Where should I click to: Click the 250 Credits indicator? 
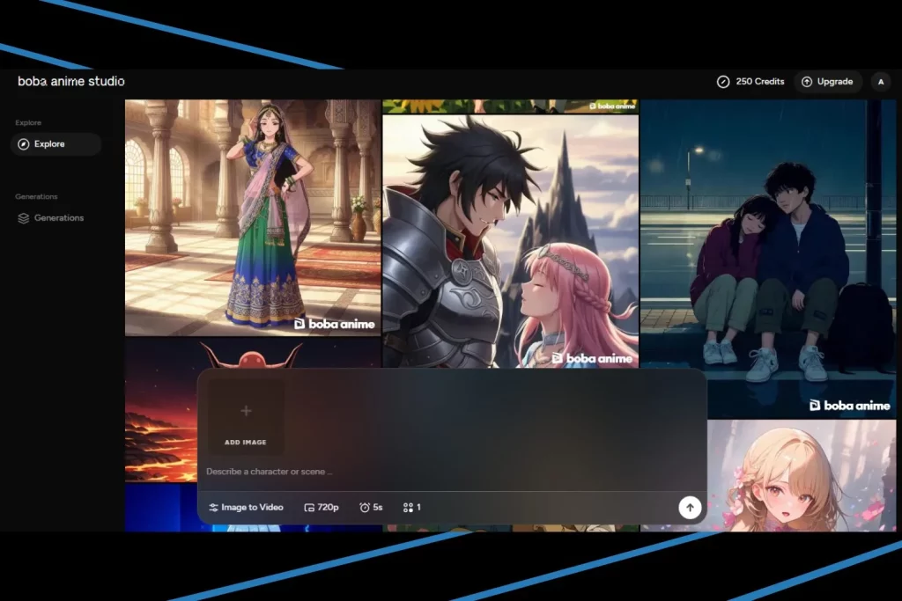[x=750, y=82]
